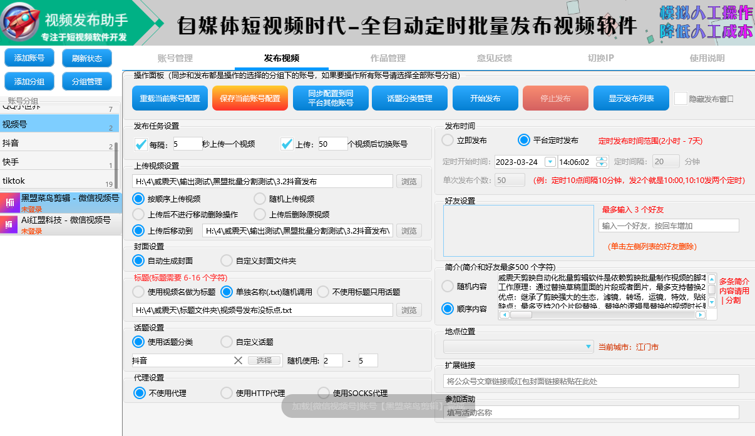Select 使用视频名做为标题 option
This screenshot has width=755, height=436.
click(138, 292)
